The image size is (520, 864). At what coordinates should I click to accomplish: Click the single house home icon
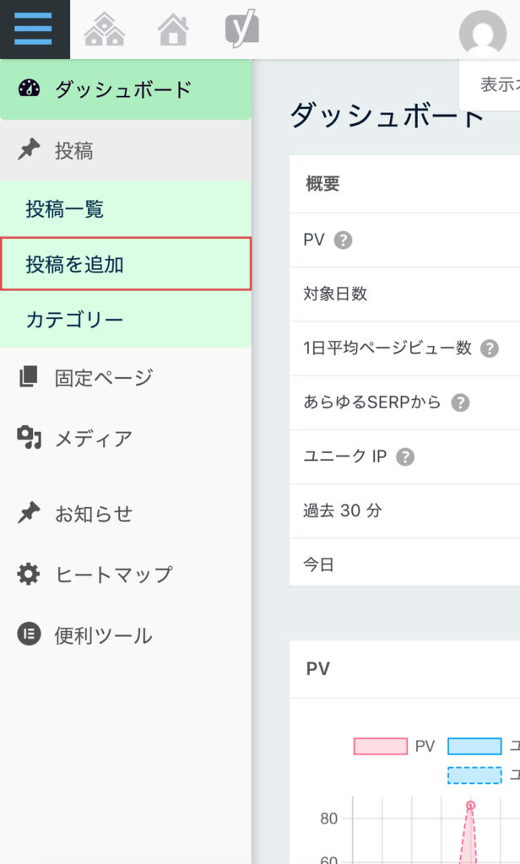(173, 30)
